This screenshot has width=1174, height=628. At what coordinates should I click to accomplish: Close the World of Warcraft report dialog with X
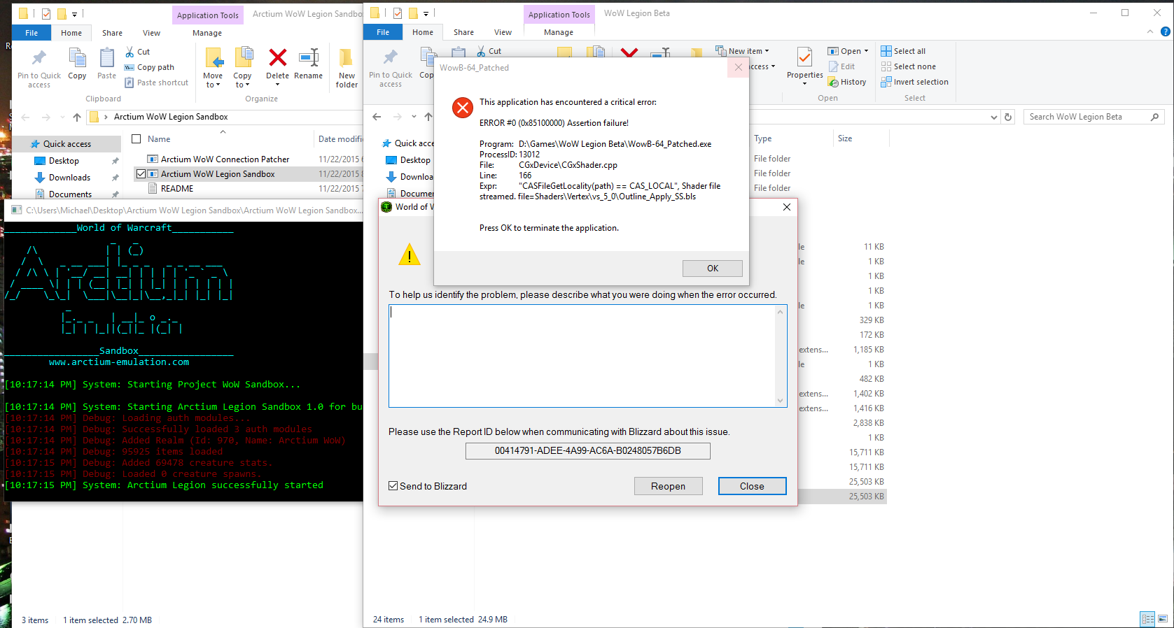click(x=787, y=207)
